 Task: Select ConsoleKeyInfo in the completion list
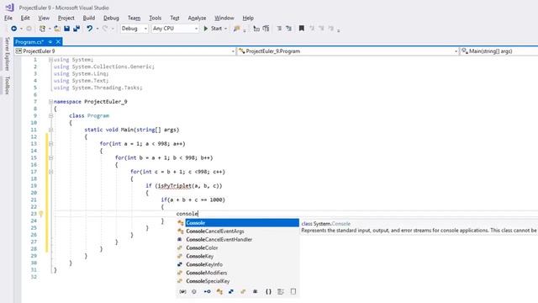coord(204,264)
